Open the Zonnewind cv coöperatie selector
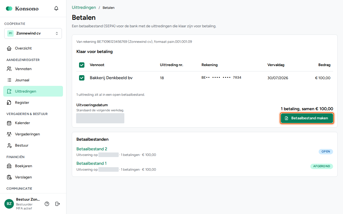Screen dimensions: 343x214 [33, 33]
